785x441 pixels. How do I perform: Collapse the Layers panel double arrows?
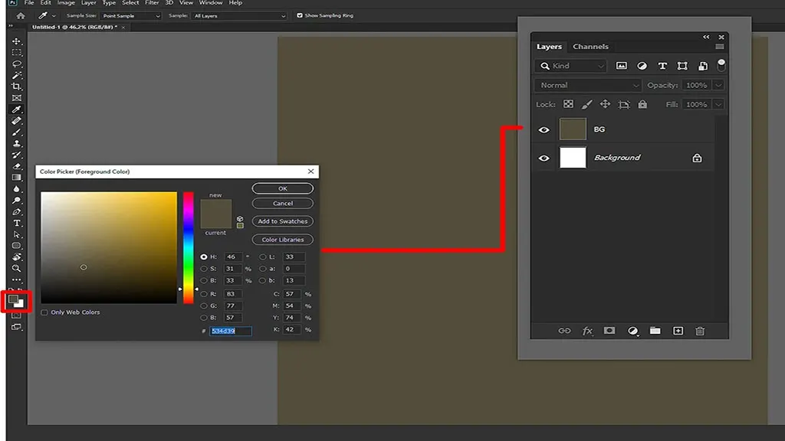coord(706,37)
